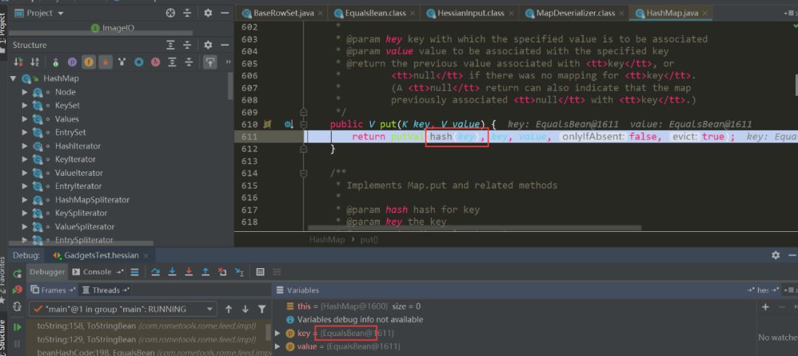The width and height of the screenshot is (798, 356).
Task: Click Rerun GadgetsTest.hessian icon
Action: click(x=17, y=273)
